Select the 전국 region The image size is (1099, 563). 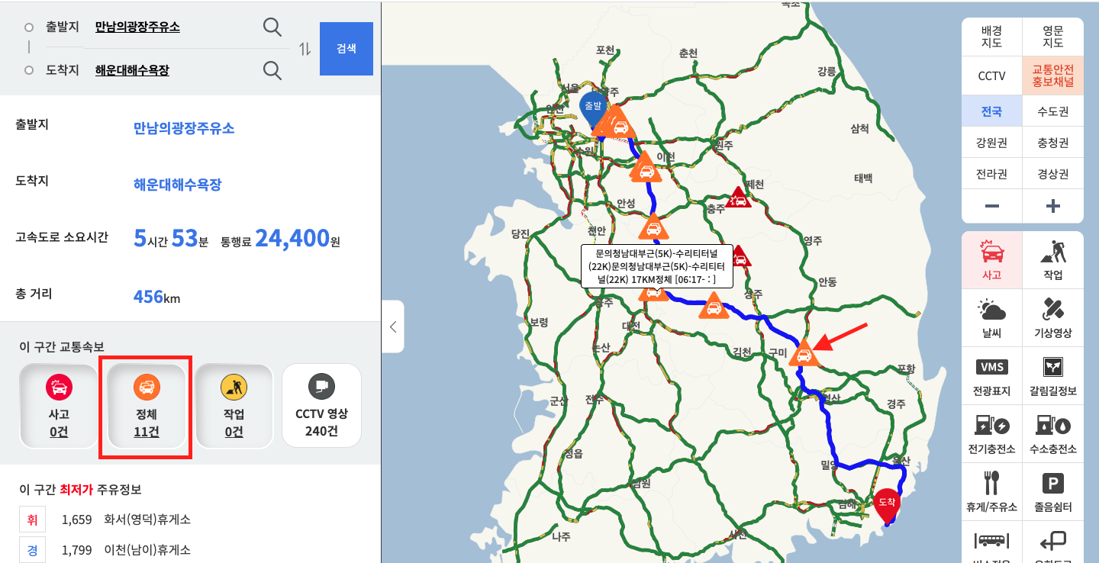pyautogui.click(x=992, y=111)
